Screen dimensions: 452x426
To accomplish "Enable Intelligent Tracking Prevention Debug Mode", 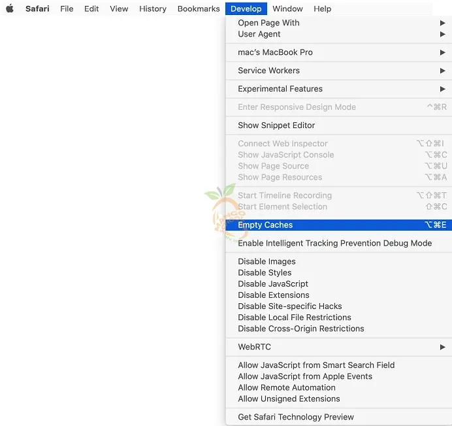I will pos(339,243).
